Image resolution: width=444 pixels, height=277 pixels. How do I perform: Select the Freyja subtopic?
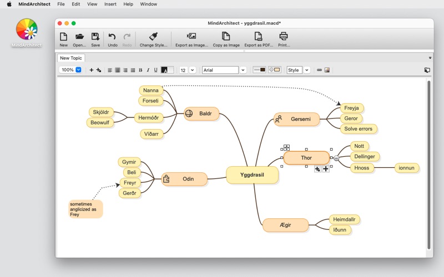point(352,108)
